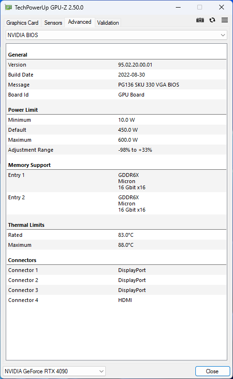Open the NVIDIA GeForce RTX 4090 GPU selector
Image resolution: width=233 pixels, height=379 pixels.
(x=54, y=371)
